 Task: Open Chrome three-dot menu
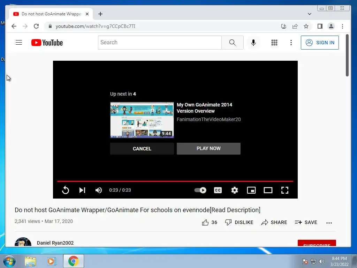(x=342, y=26)
